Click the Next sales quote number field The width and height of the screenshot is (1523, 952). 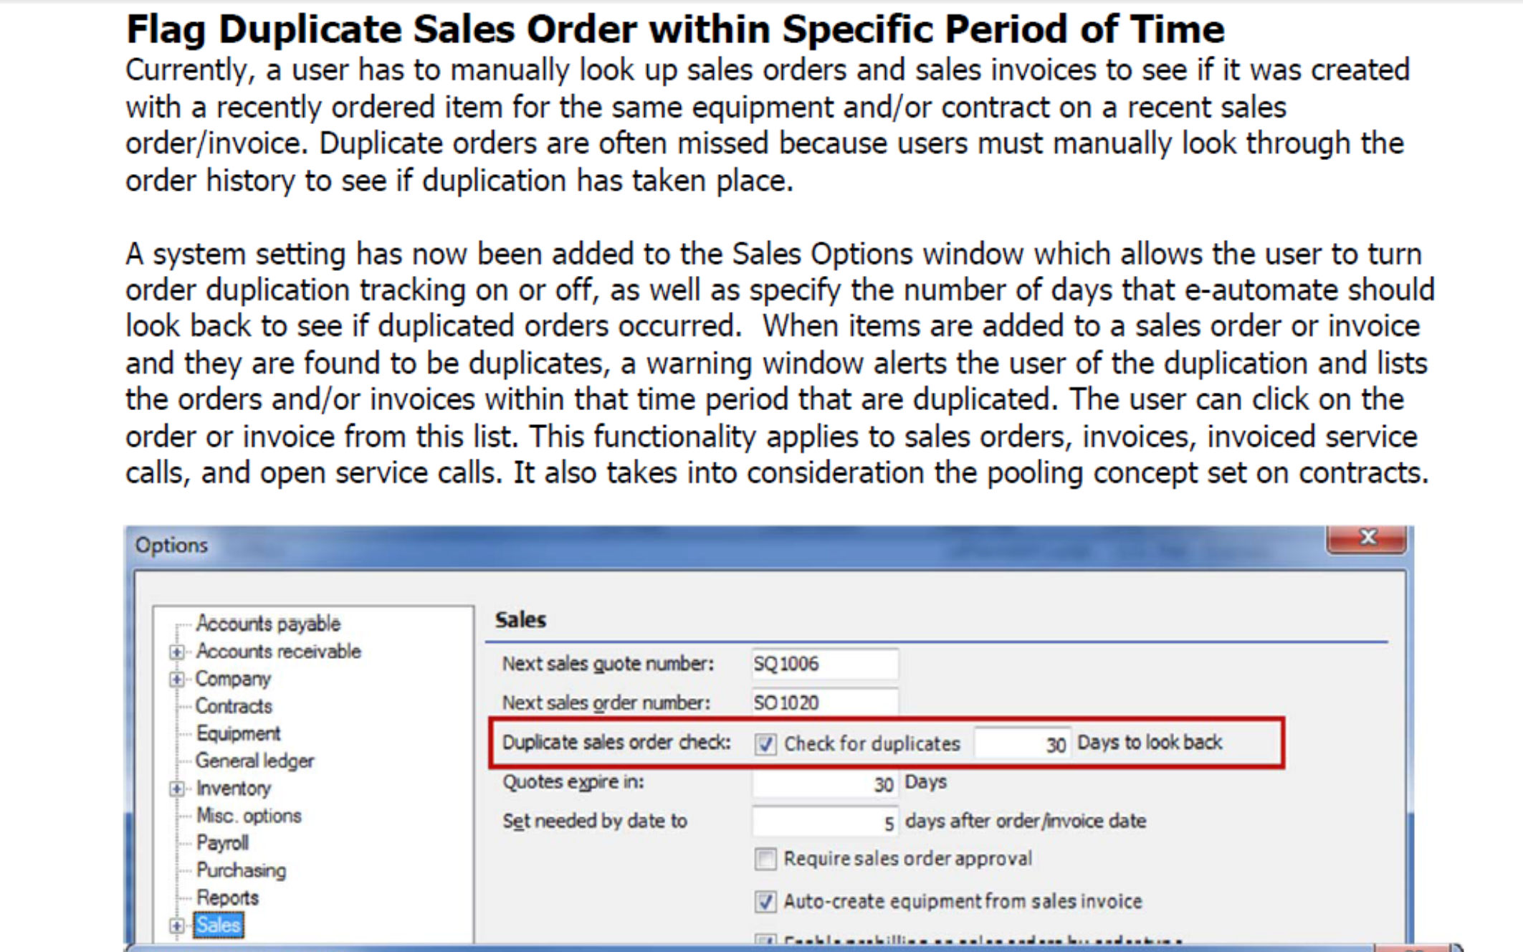click(x=825, y=665)
